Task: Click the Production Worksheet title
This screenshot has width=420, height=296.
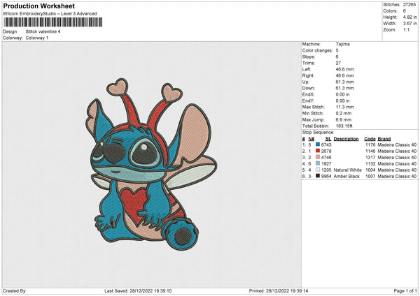Action: point(34,5)
